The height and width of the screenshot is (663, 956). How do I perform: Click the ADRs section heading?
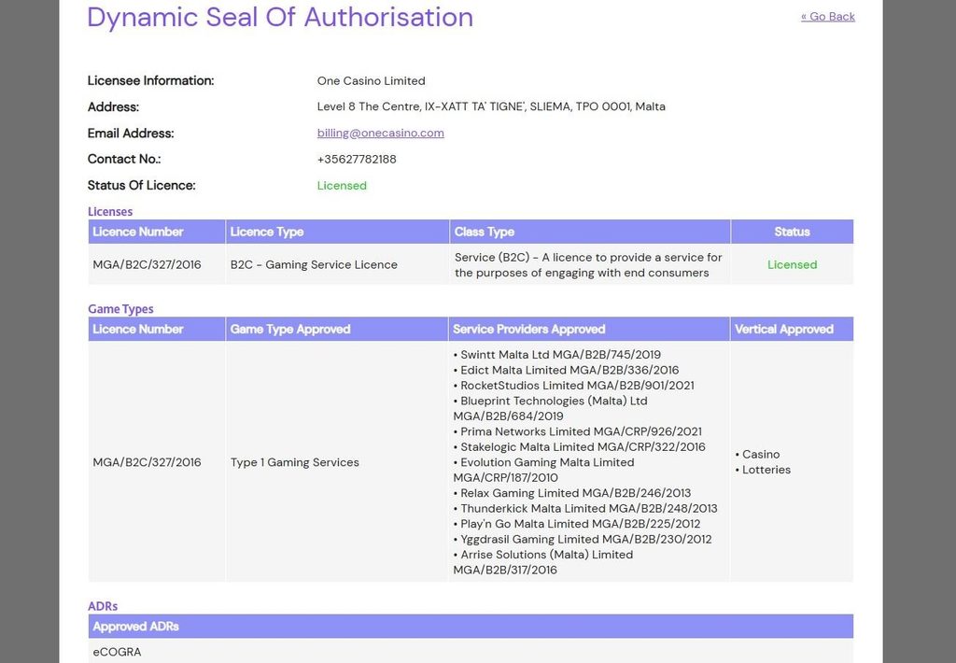click(x=103, y=606)
